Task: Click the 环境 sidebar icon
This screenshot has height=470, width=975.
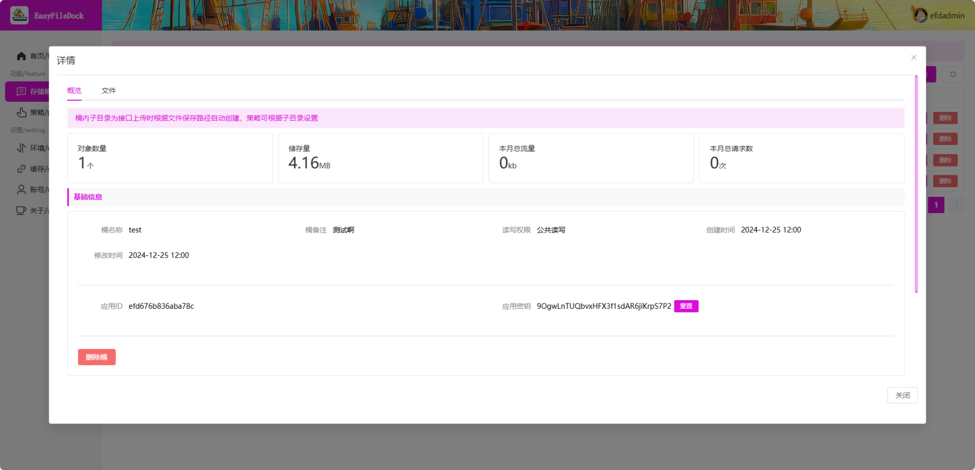Action: pos(21,148)
